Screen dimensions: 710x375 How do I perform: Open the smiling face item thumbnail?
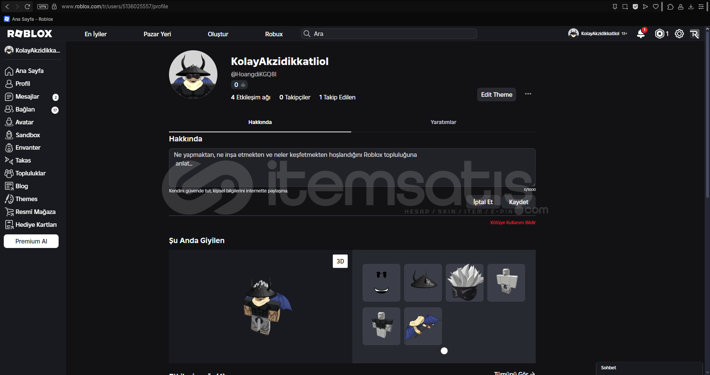[381, 283]
